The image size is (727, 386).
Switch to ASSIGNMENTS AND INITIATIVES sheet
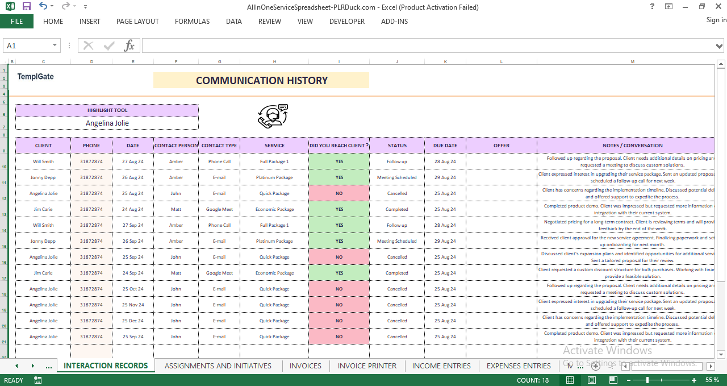(218, 366)
